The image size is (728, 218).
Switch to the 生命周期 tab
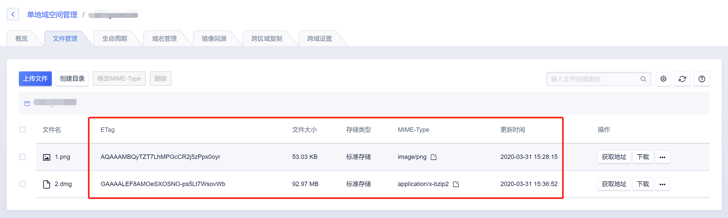click(x=115, y=39)
